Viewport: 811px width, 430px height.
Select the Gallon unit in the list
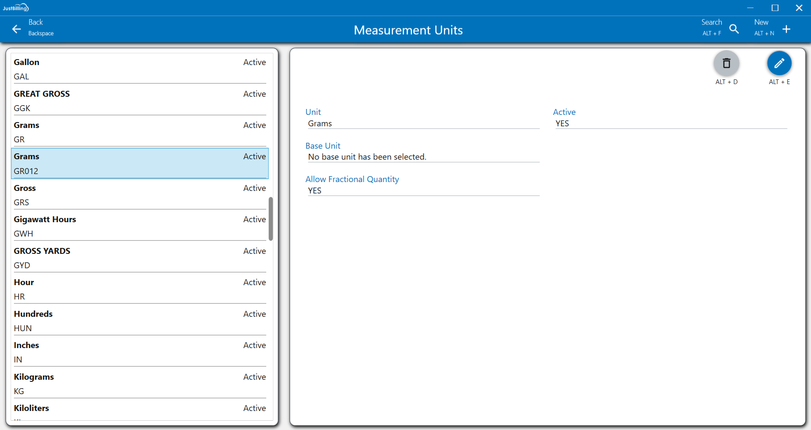(139, 69)
